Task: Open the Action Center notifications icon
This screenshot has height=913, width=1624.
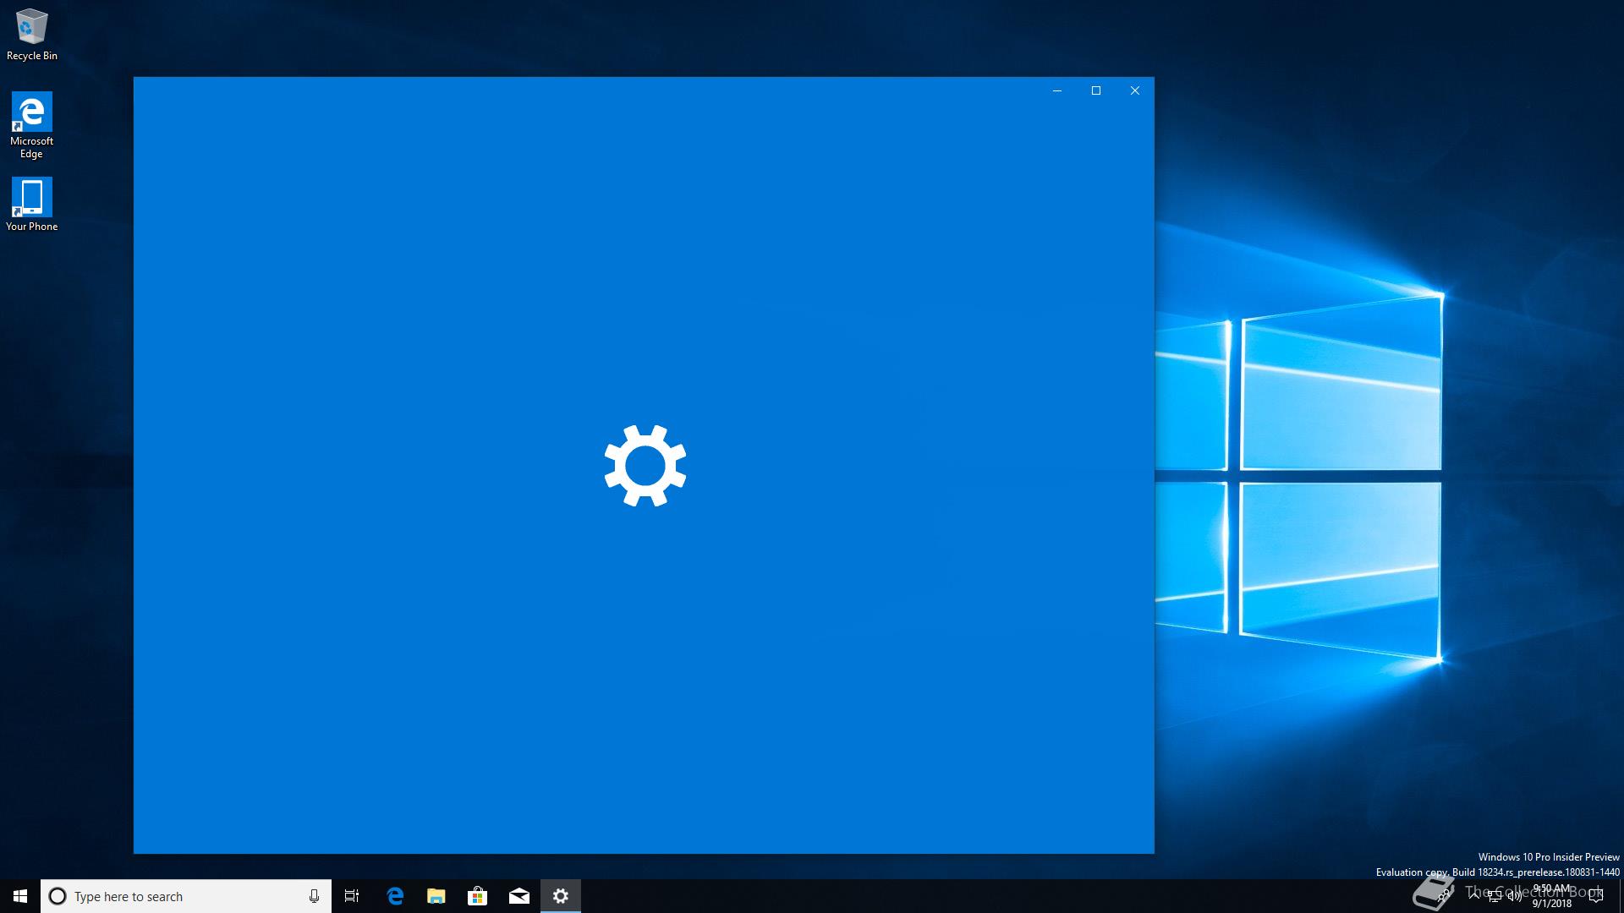Action: [1596, 896]
